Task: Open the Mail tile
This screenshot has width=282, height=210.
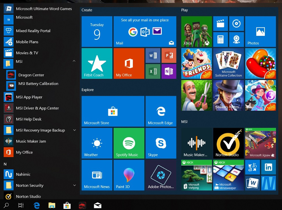Action: (145, 32)
